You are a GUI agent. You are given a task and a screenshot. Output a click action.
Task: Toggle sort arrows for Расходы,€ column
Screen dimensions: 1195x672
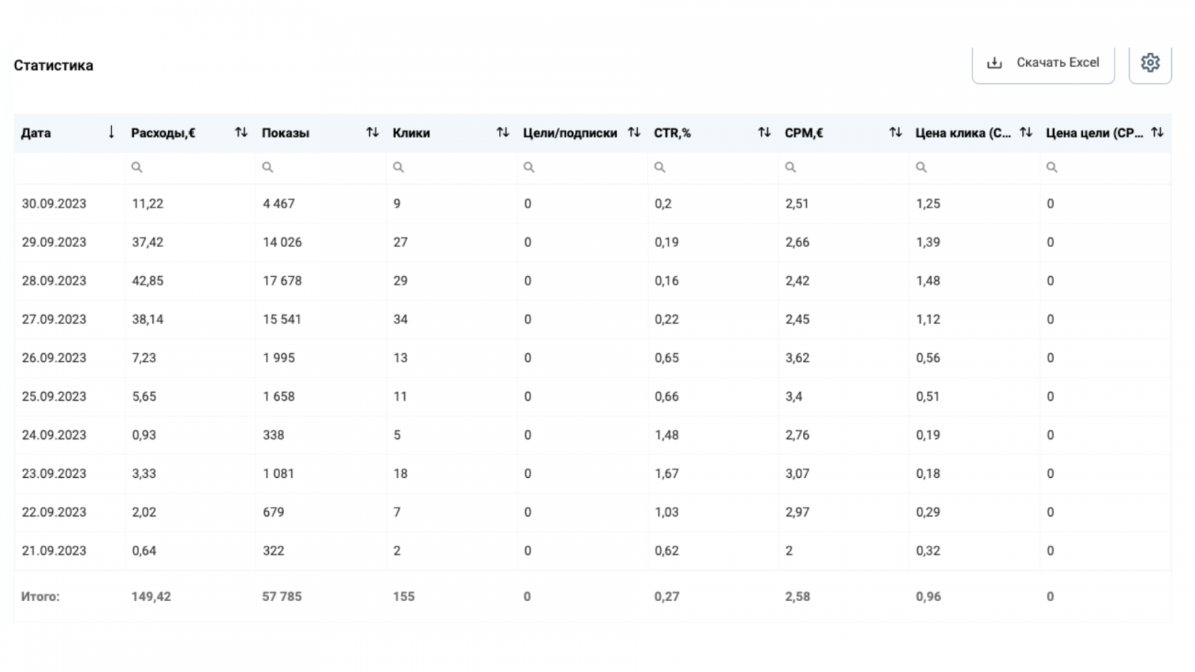click(241, 132)
